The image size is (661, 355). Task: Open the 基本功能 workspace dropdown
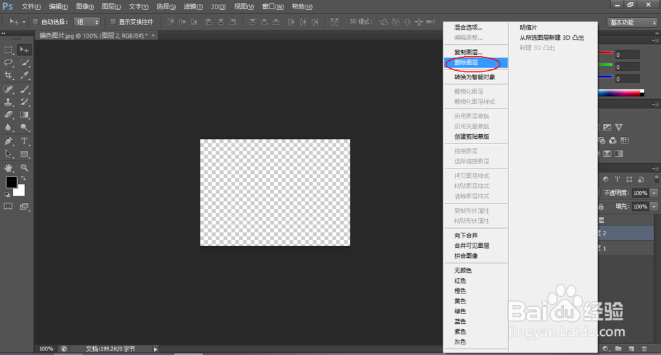(x=632, y=22)
